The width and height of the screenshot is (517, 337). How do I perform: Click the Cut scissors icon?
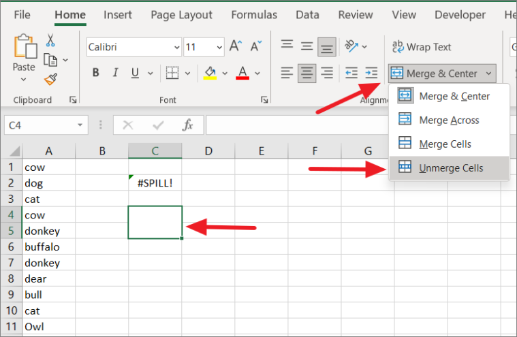[50, 40]
